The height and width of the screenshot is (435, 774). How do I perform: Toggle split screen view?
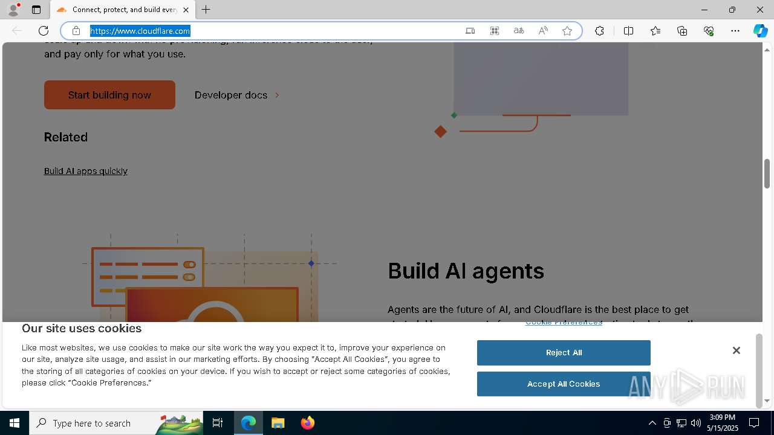[628, 31]
